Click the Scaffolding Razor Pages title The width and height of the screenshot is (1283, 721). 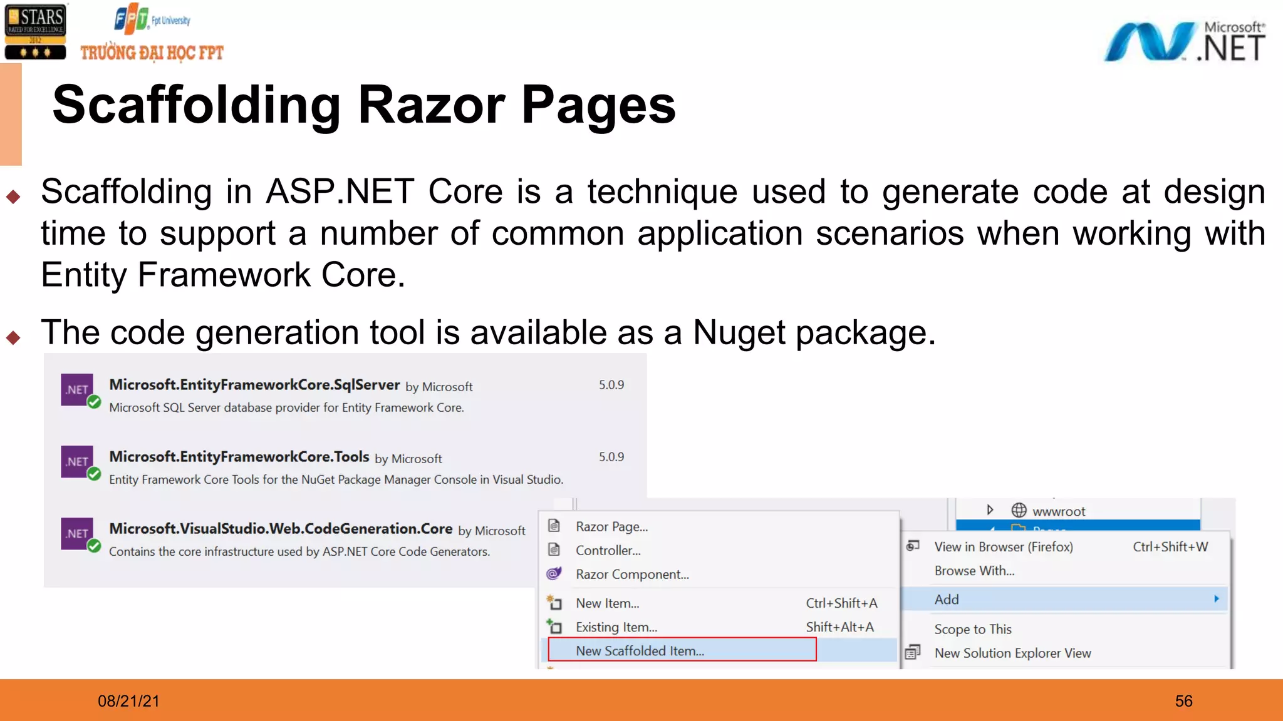(x=364, y=105)
